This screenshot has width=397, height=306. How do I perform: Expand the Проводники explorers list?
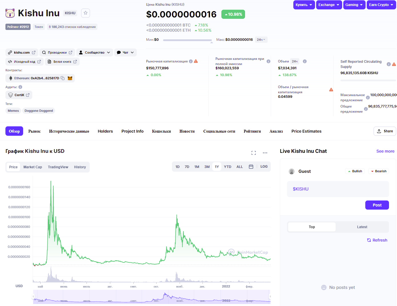pyautogui.click(x=57, y=52)
